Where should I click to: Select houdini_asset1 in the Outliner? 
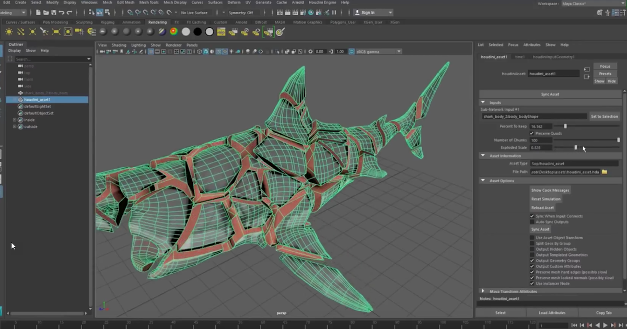click(x=37, y=99)
